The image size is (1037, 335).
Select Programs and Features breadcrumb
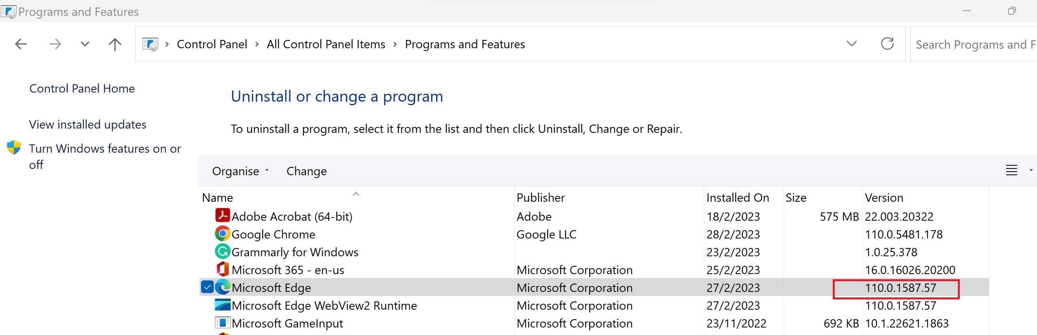click(465, 44)
